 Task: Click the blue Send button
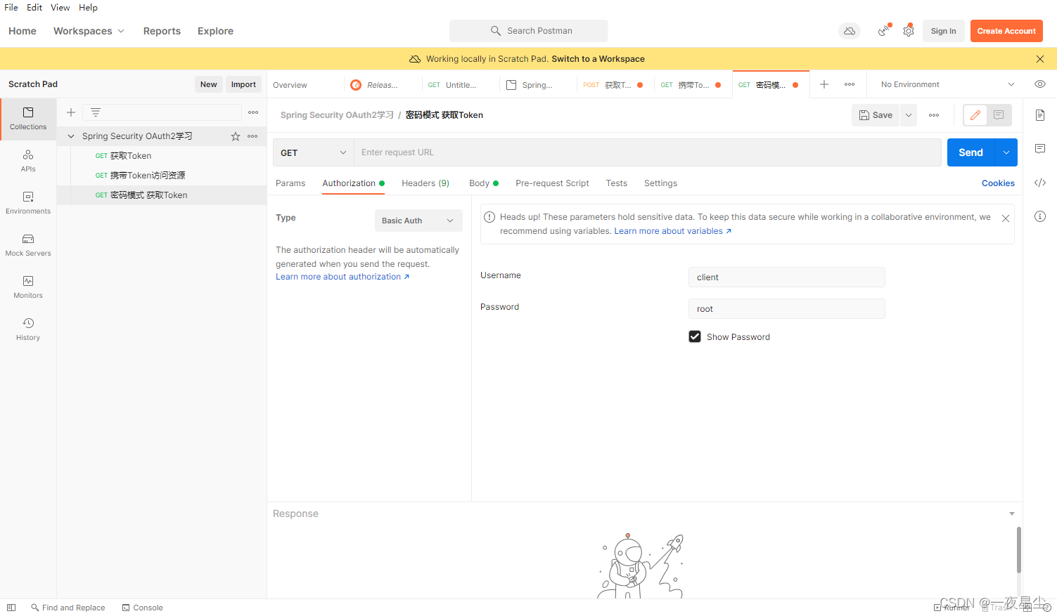(x=970, y=152)
